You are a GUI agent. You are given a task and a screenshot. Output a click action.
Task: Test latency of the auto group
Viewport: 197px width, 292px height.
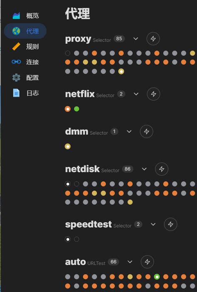tap(148, 262)
